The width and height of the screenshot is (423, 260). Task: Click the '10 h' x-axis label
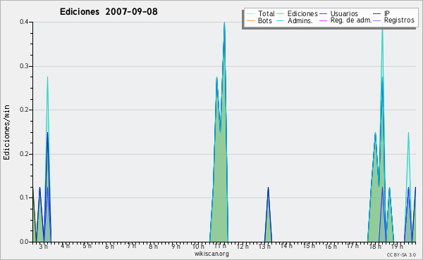tap(198, 246)
